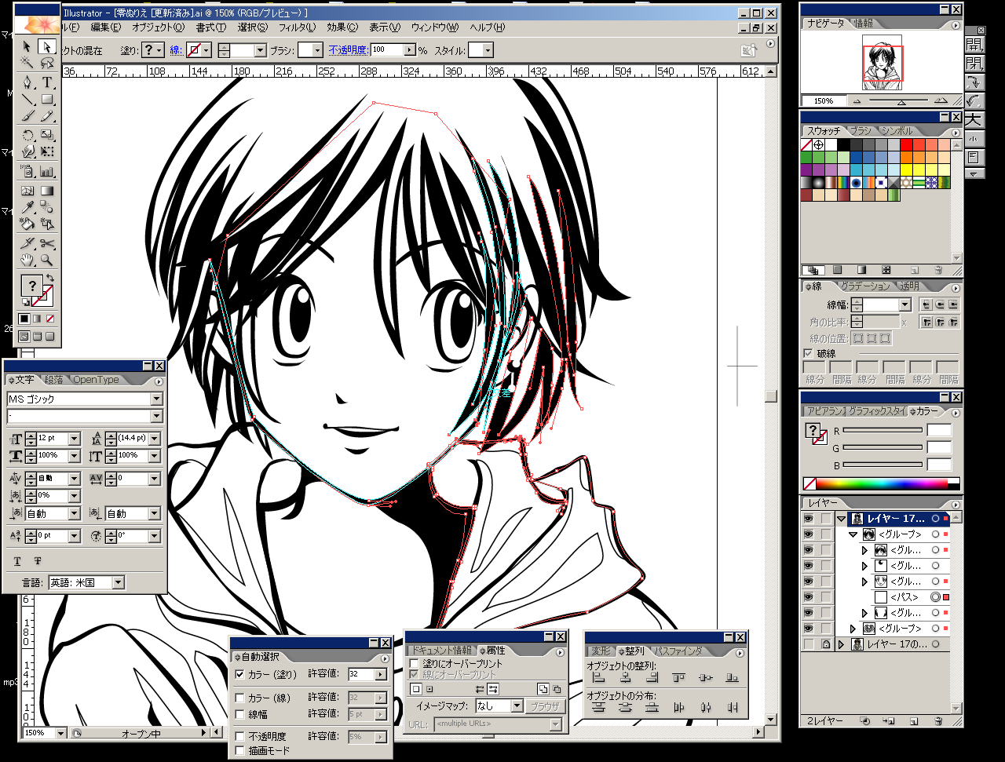Select the Pencil tool
The width and height of the screenshot is (1005, 762).
(x=47, y=116)
